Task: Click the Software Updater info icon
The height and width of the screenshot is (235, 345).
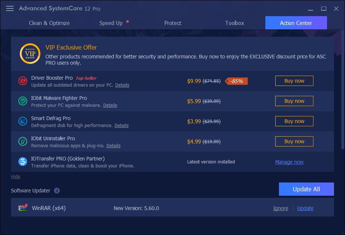Action: 57,191
